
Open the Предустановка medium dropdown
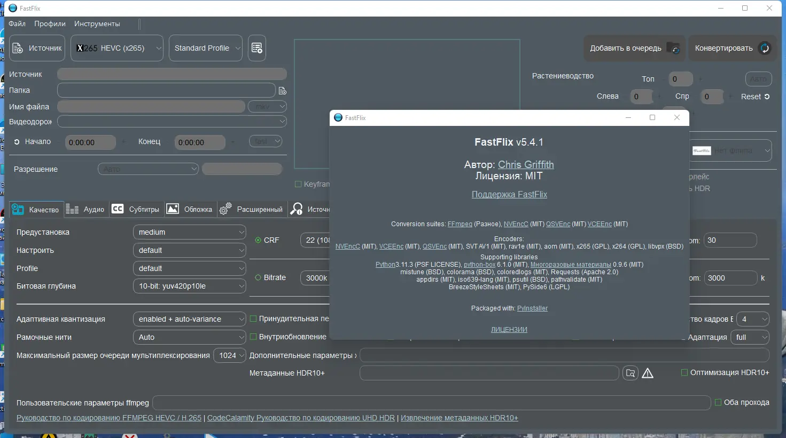(189, 232)
